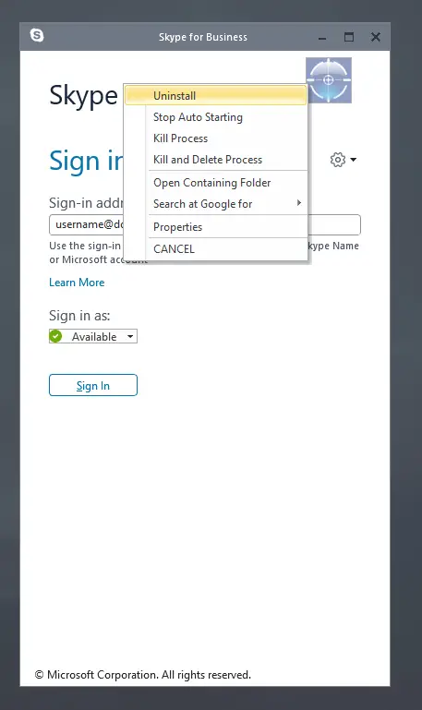Viewport: 422px width, 710px height.
Task: Open the Learn More link
Action: pos(77,283)
